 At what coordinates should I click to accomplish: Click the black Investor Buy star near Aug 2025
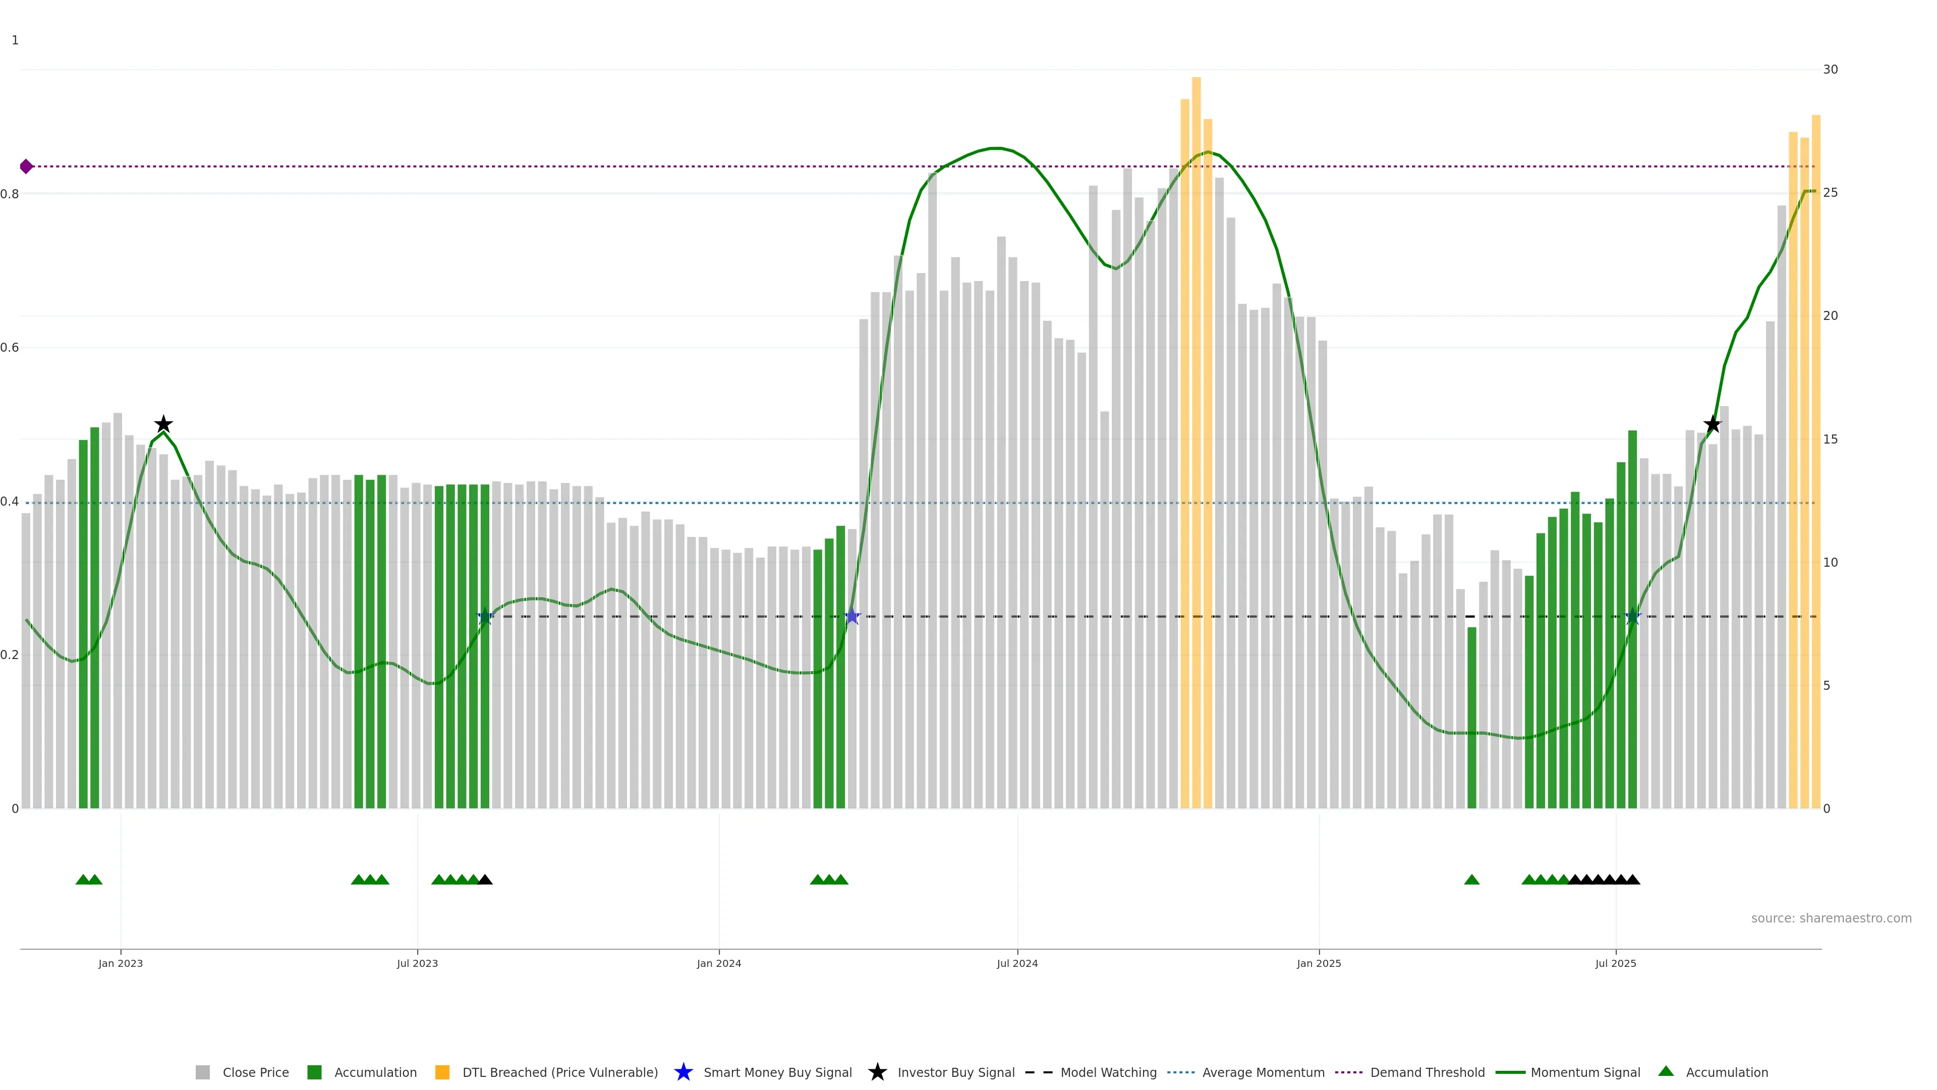click(1712, 424)
